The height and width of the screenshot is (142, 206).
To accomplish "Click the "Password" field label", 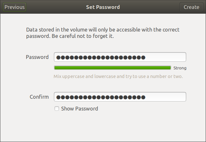I will click(37, 57).
